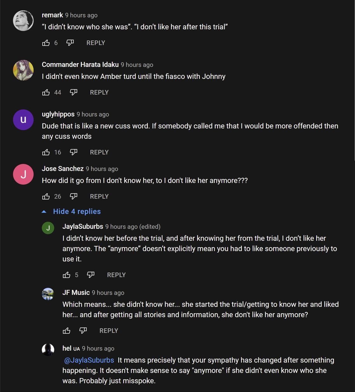Reply to the uglyhippos comment

(99, 152)
